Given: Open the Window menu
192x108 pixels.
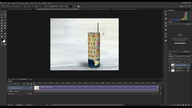Looking at the screenshot, I should pyautogui.click(x=44, y=3).
